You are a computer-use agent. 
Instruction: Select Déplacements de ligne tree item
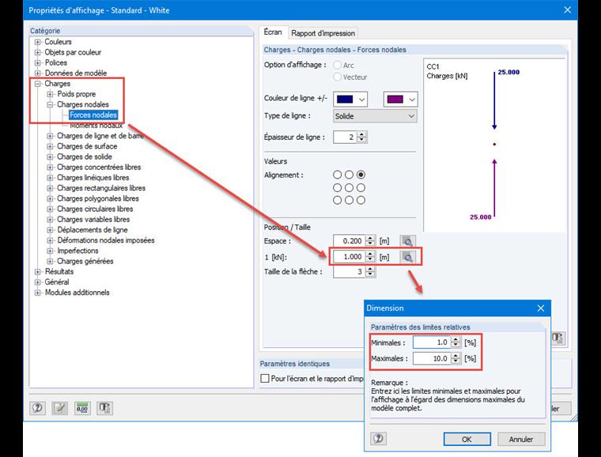click(x=93, y=230)
